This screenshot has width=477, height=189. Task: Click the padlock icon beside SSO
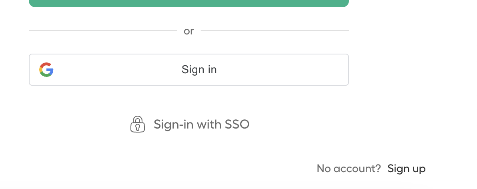click(x=138, y=124)
